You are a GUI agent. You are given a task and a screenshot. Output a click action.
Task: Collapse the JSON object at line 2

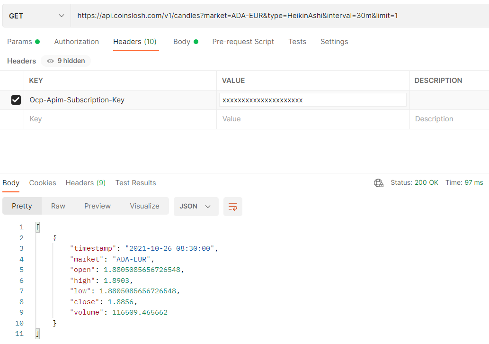coord(55,238)
